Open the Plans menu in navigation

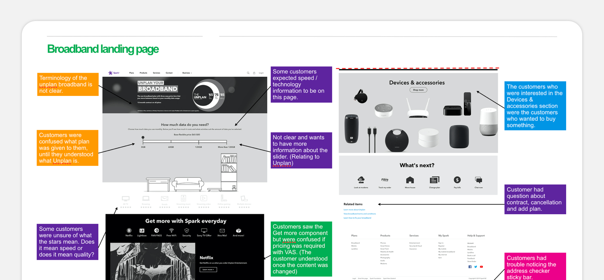tap(131, 73)
